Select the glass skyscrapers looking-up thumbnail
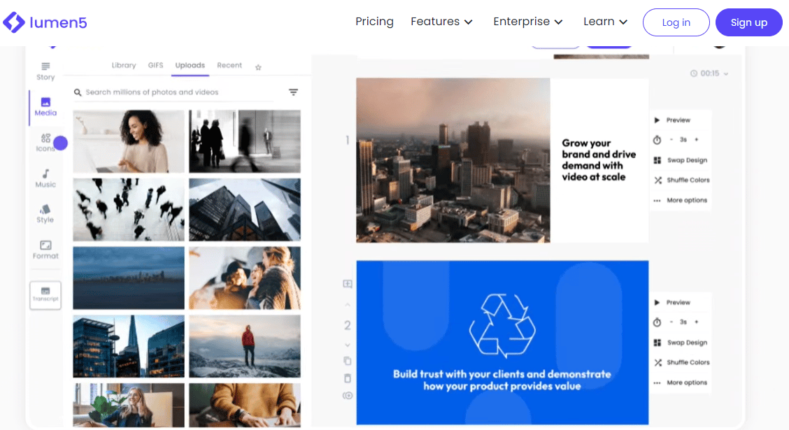Viewport: 789px width, 430px height. [x=245, y=210]
